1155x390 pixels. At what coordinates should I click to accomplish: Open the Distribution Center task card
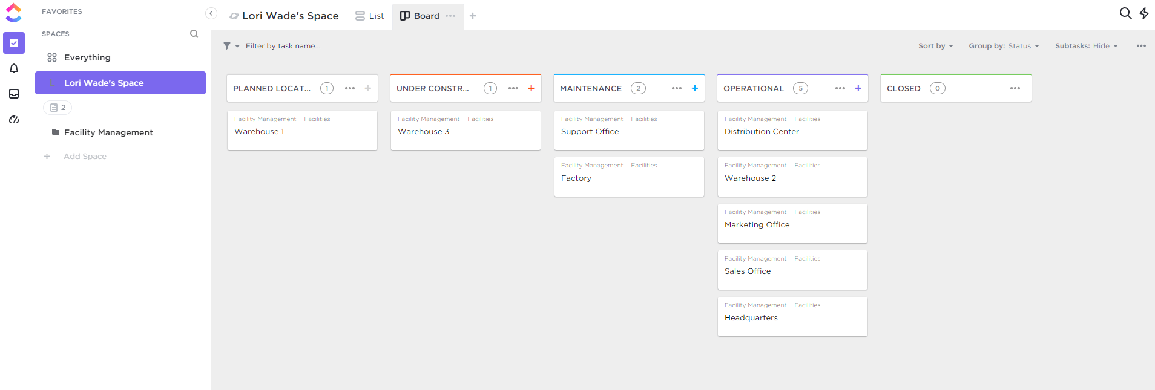point(792,131)
